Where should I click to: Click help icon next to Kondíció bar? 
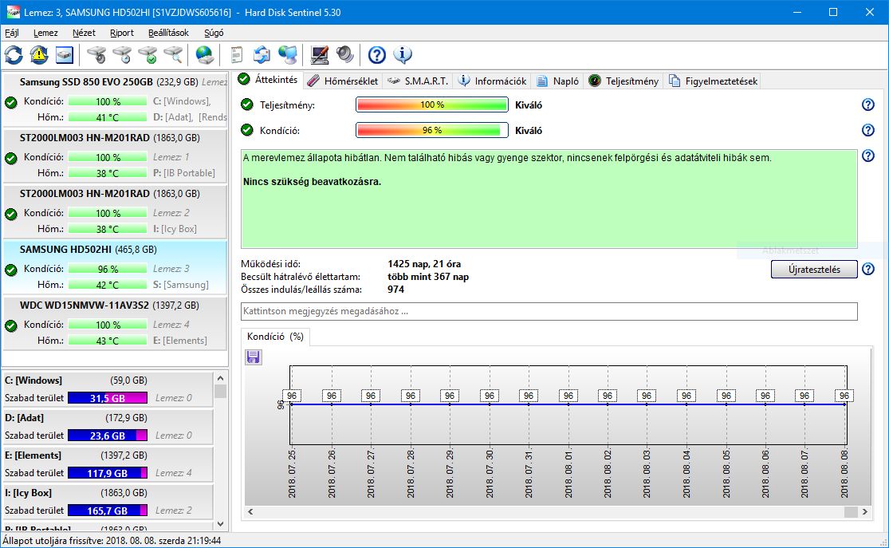click(x=868, y=130)
